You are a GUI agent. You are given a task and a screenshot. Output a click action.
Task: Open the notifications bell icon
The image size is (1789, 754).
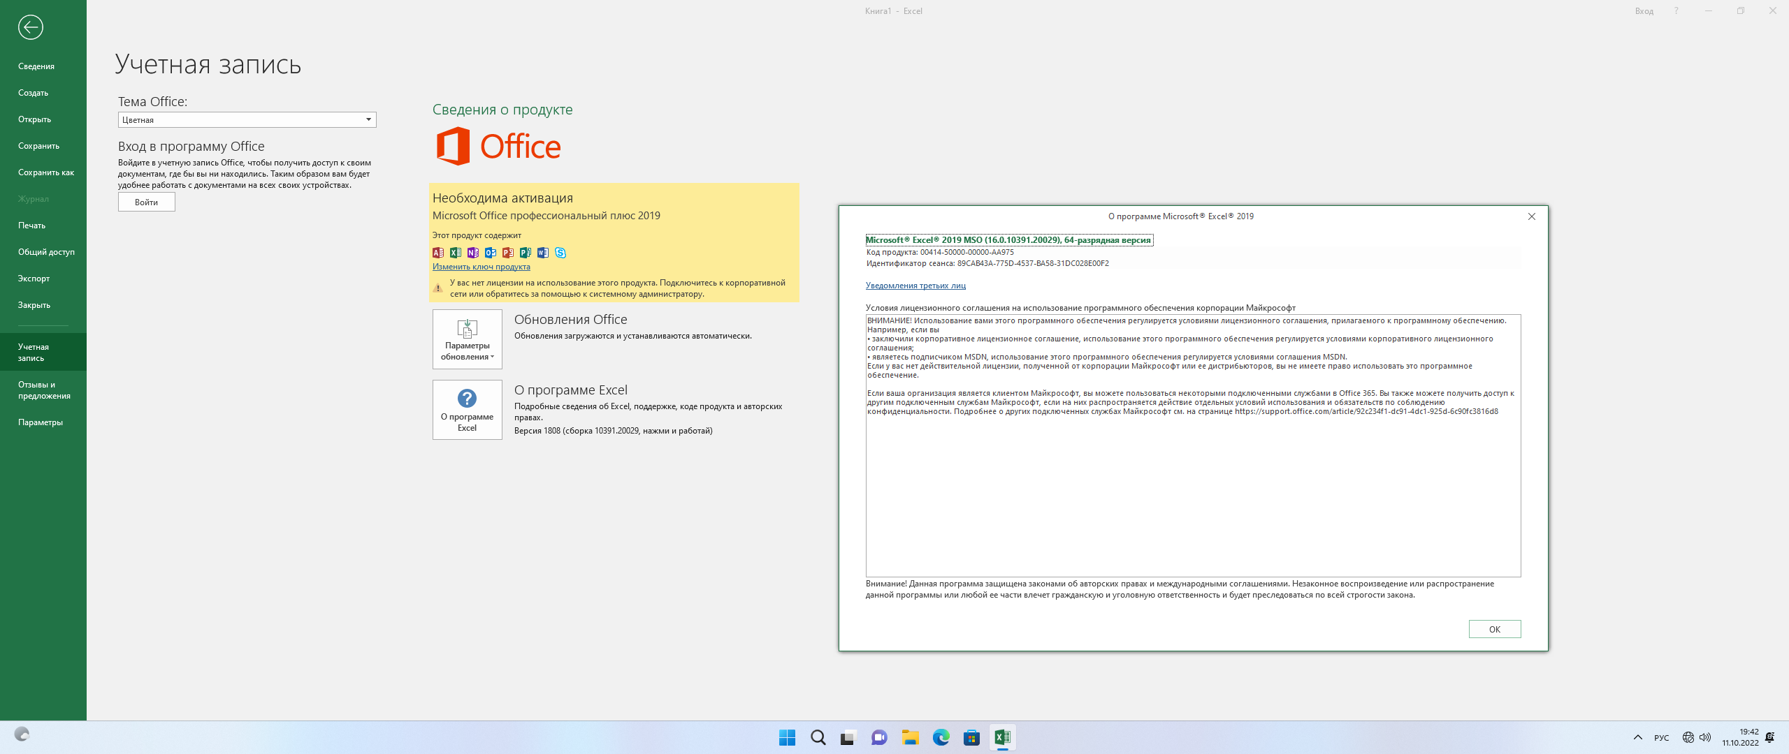(1770, 737)
